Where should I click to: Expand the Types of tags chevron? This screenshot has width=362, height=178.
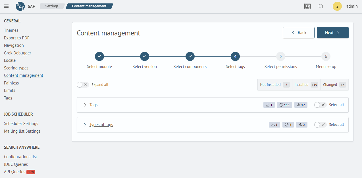(x=85, y=125)
